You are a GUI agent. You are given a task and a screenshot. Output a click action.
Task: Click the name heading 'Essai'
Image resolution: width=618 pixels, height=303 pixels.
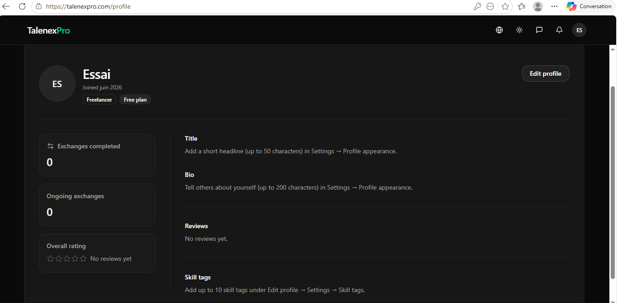(x=97, y=74)
